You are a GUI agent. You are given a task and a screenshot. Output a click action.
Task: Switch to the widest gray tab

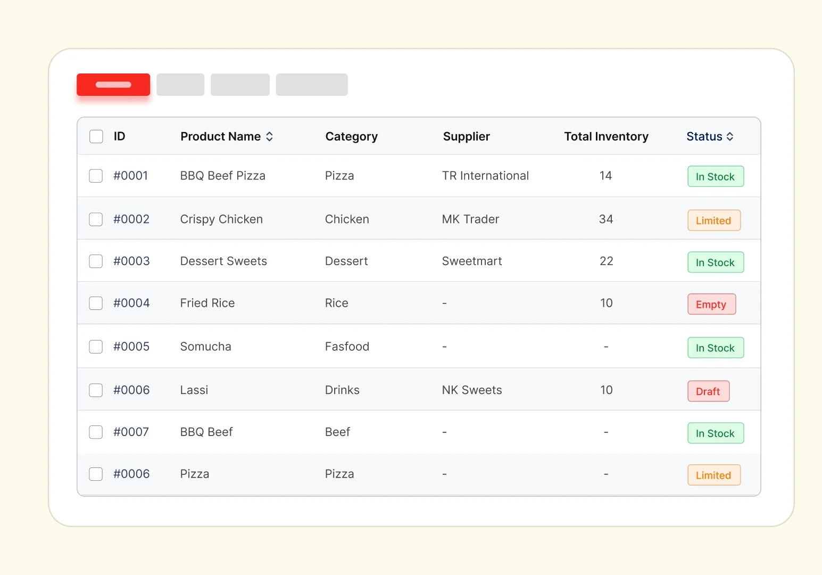point(312,85)
